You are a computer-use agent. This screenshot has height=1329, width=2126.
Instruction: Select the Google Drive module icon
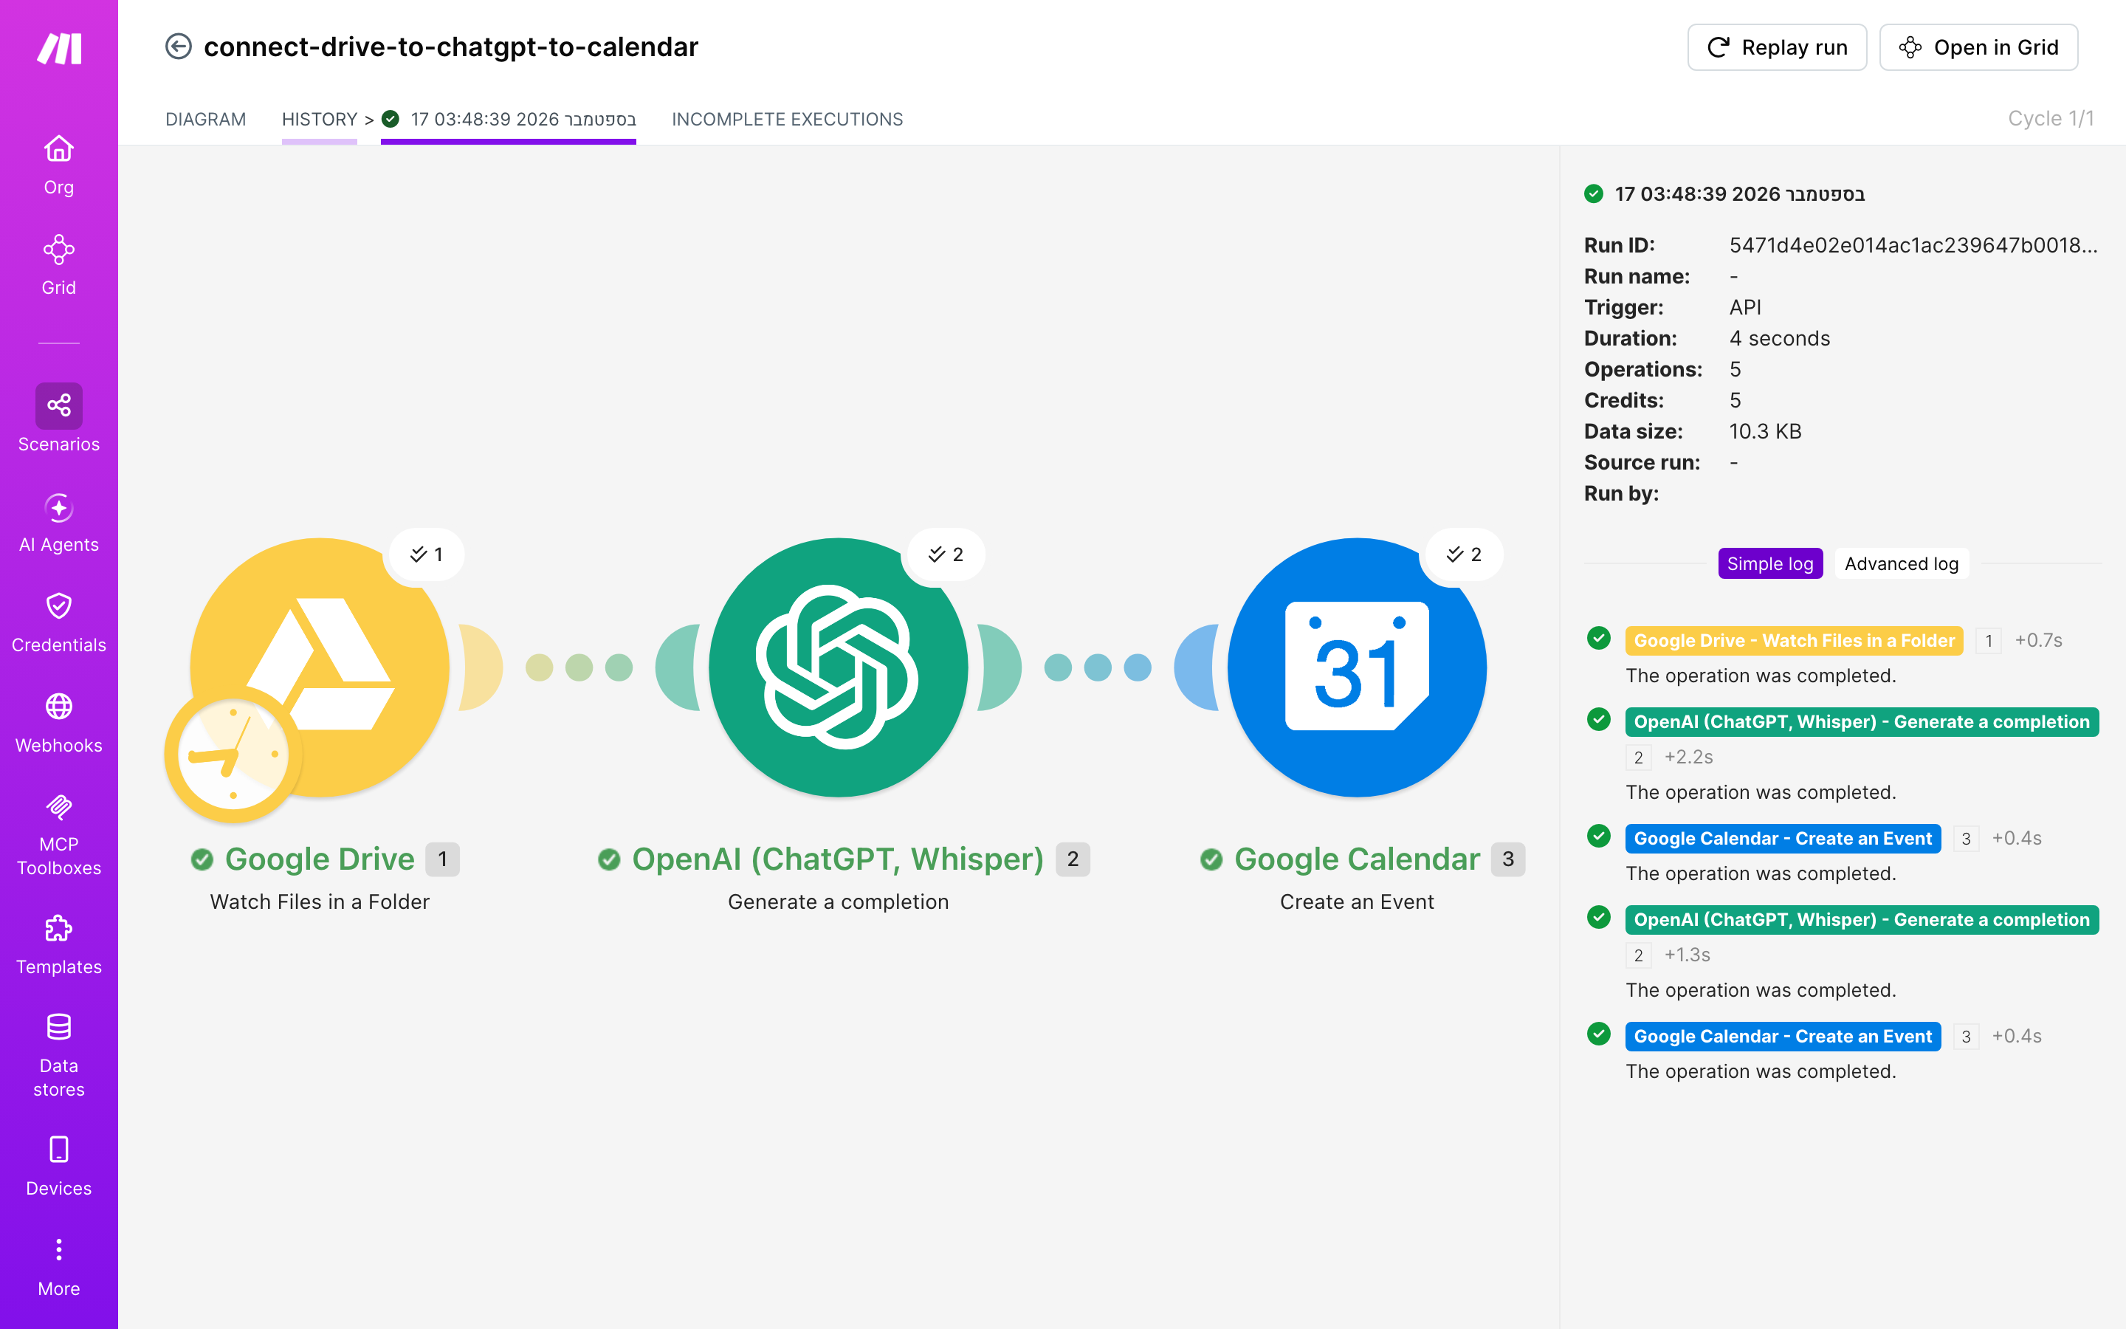pos(320,667)
